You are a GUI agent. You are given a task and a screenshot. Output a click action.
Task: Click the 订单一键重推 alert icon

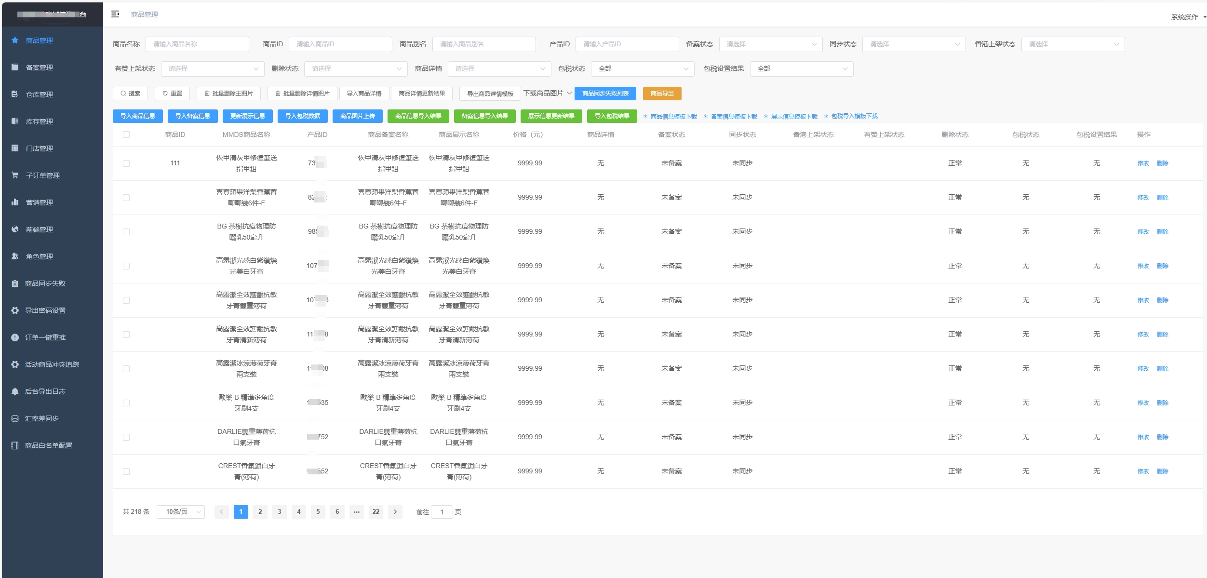click(15, 337)
